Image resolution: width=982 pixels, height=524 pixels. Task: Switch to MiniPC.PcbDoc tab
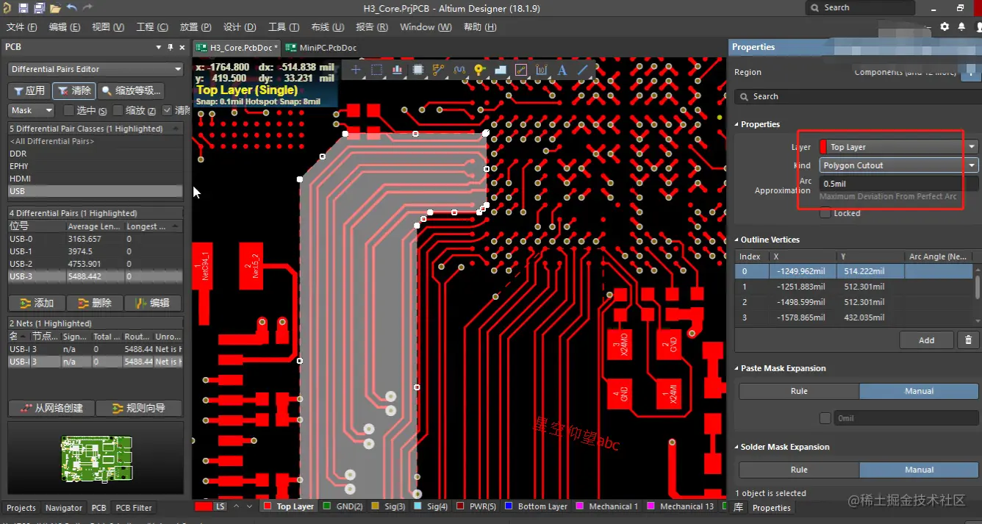[x=322, y=48]
